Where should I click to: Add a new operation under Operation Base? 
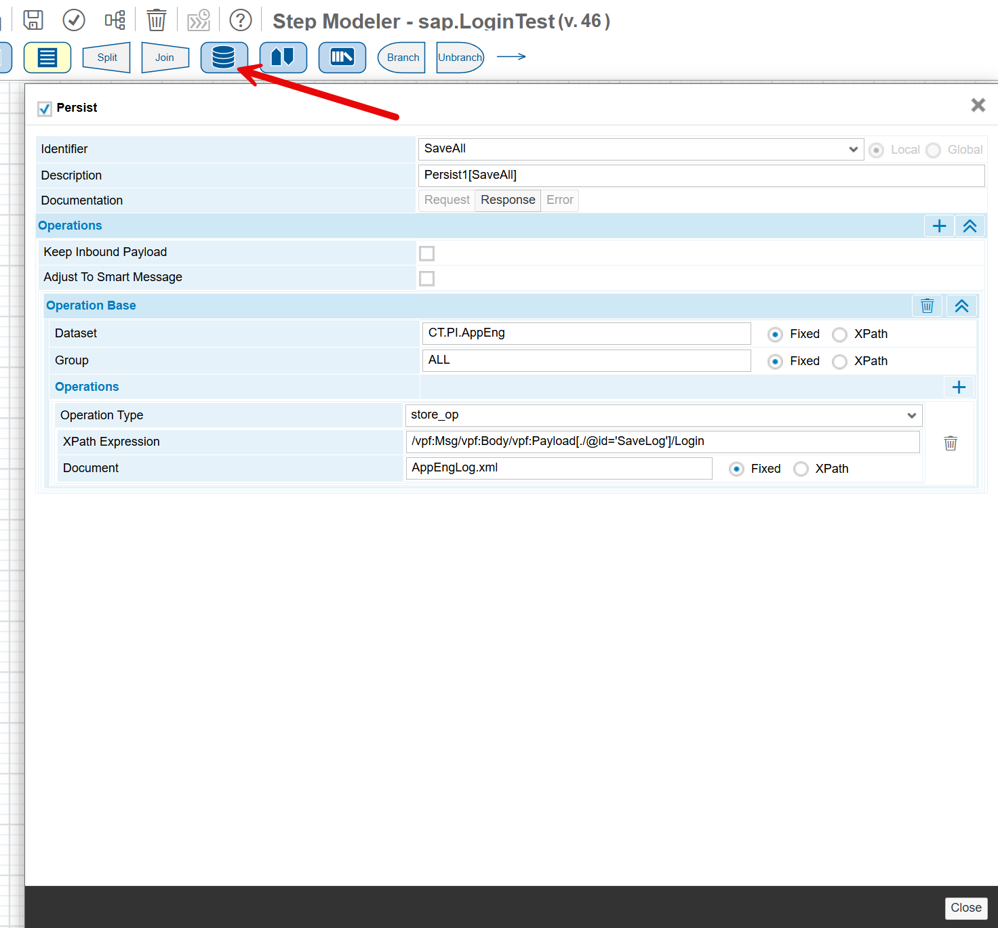click(x=959, y=387)
